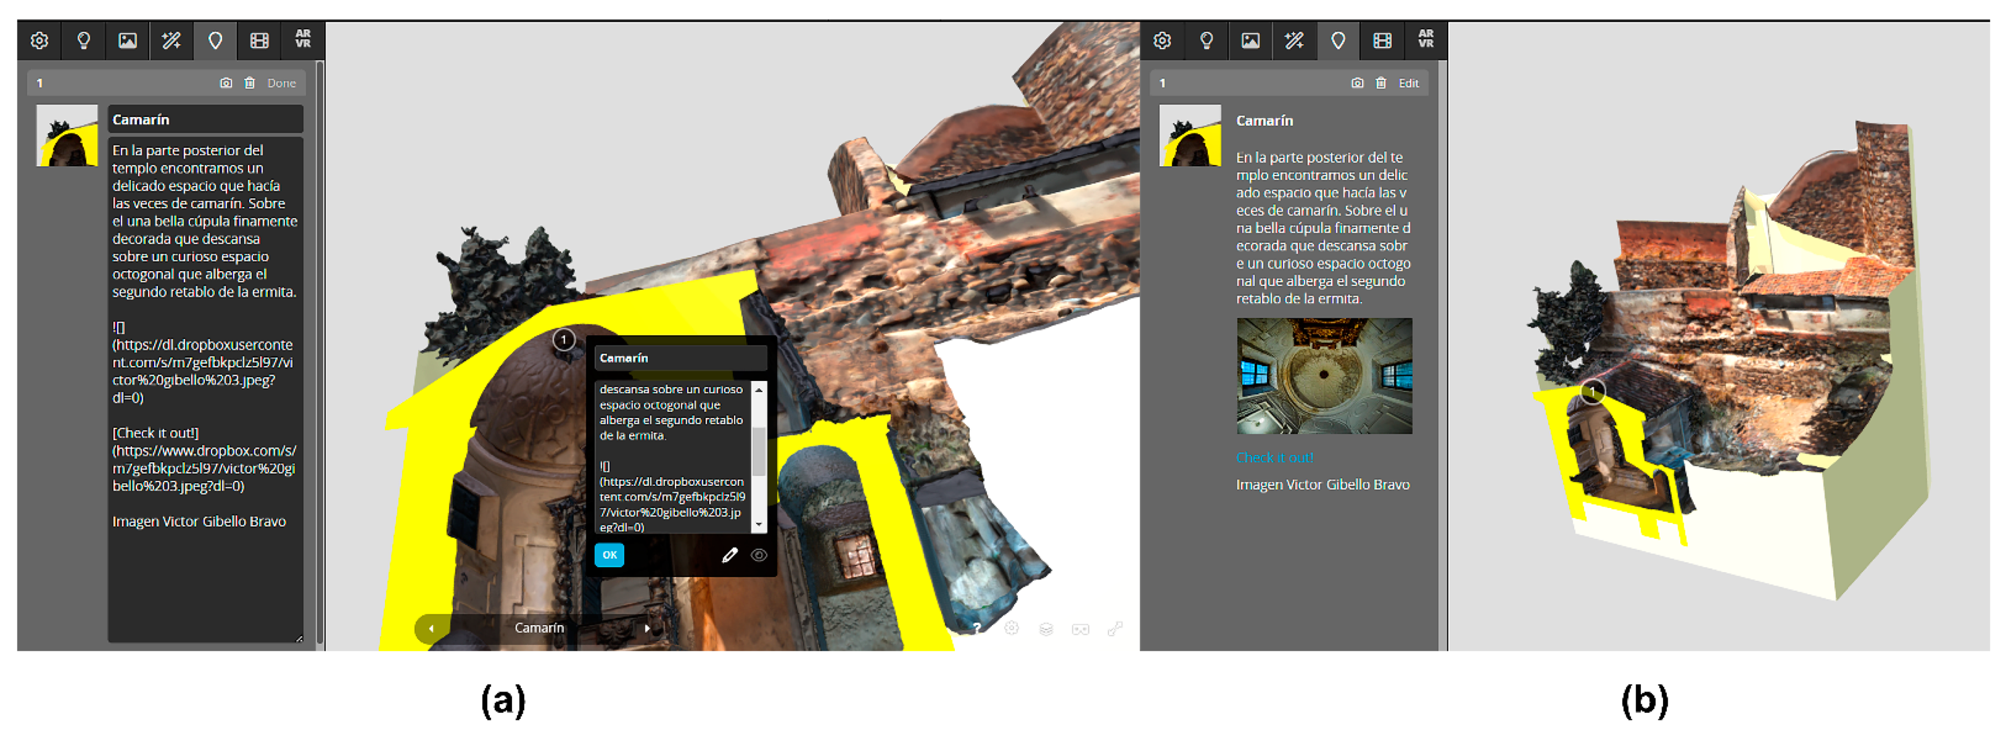Viewport: 2010px width, 738px height.
Task: Open the Check it out! link
Action: click(x=1274, y=458)
